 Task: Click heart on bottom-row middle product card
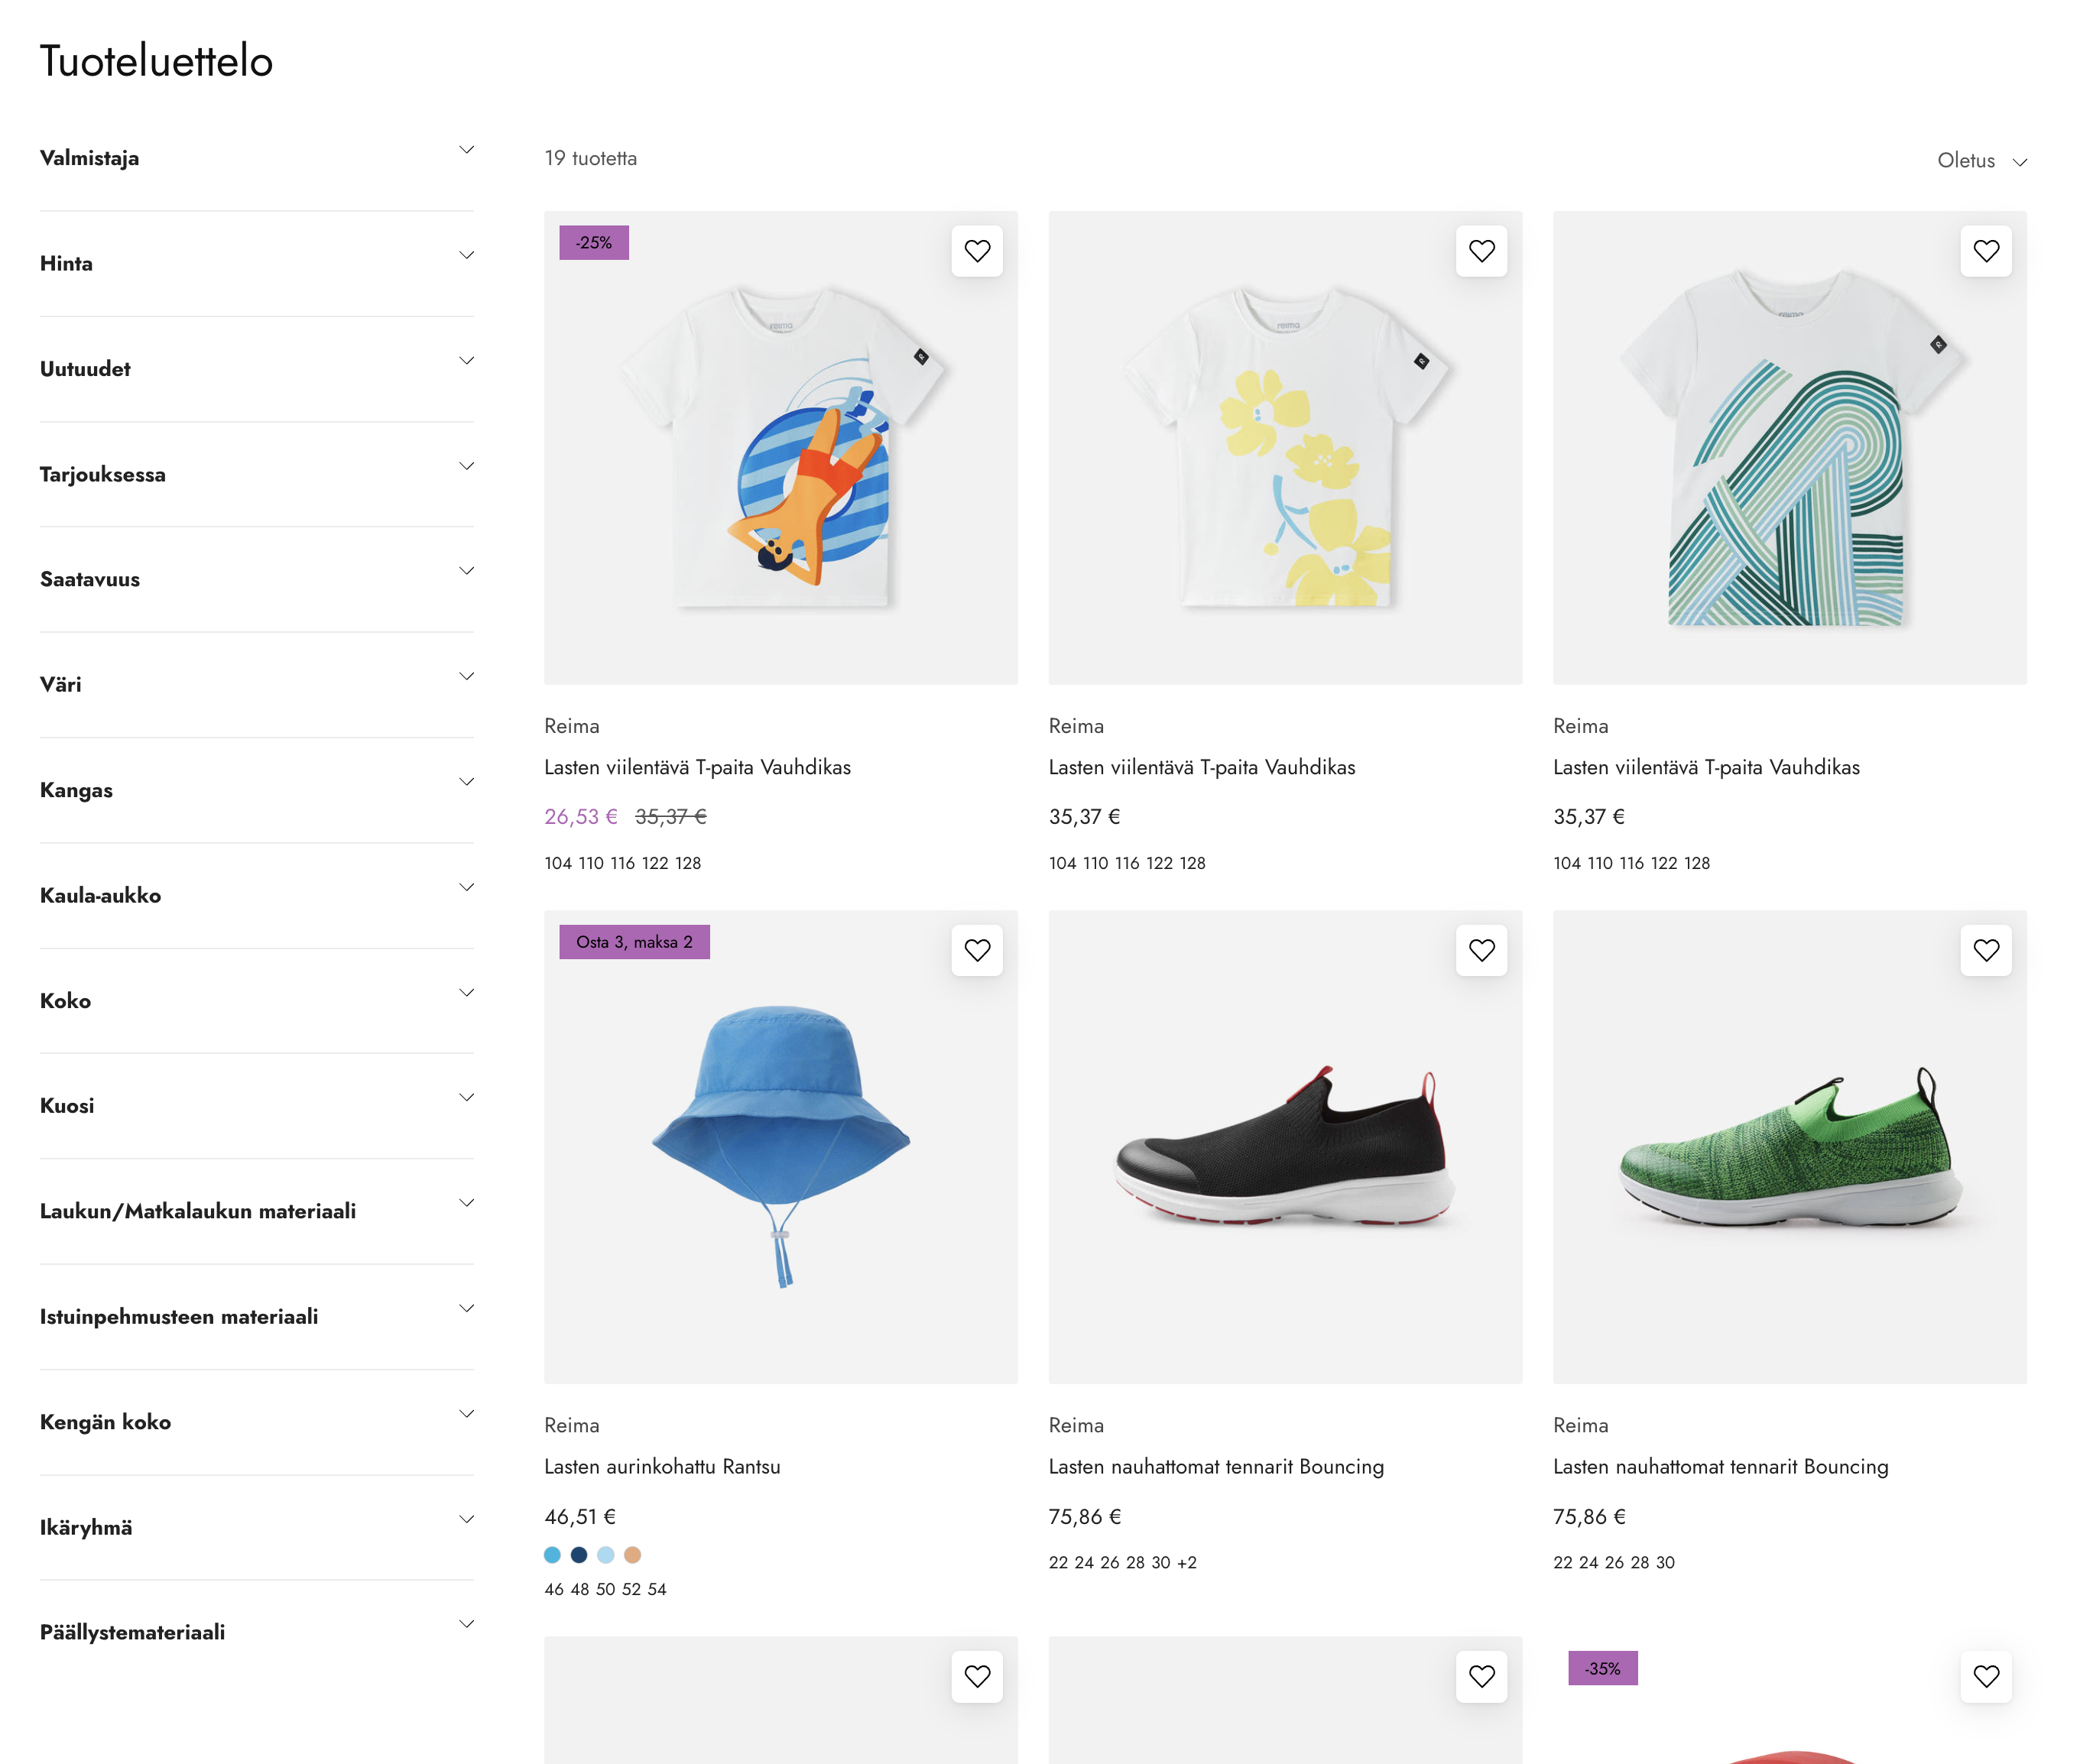click(x=1481, y=1676)
